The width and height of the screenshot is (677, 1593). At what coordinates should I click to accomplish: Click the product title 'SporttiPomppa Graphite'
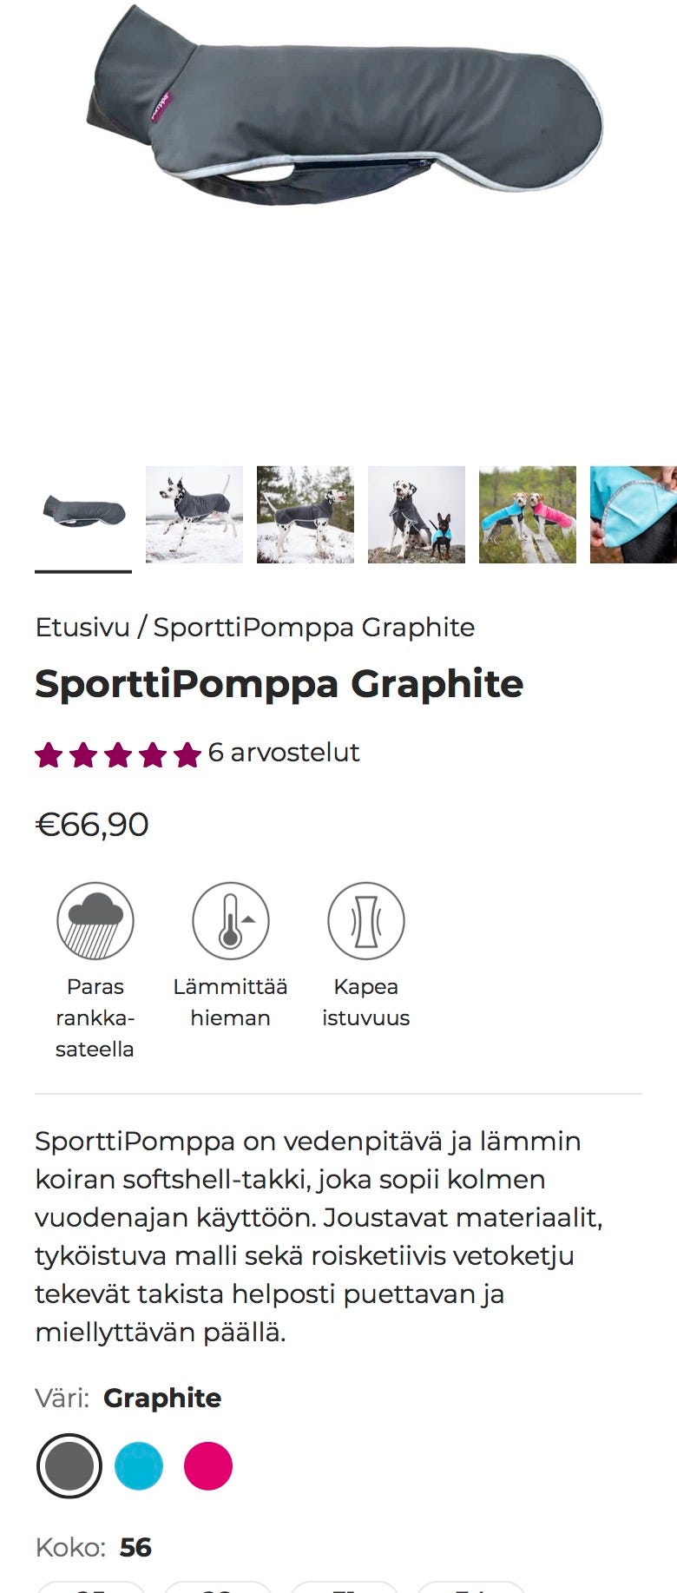[x=279, y=684]
